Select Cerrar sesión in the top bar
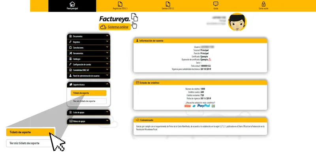 tap(263, 6)
